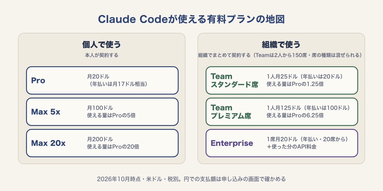Click the subtitle '本人が契約する'
Viewport: 383px width, 191px height.
click(102, 55)
